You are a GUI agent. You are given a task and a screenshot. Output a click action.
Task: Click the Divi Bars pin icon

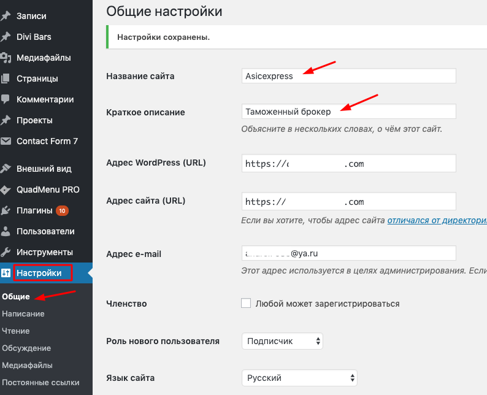point(6,37)
